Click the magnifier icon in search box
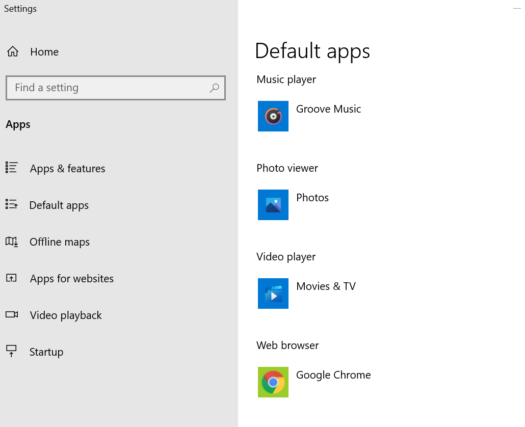This screenshot has height=427, width=525. [214, 88]
